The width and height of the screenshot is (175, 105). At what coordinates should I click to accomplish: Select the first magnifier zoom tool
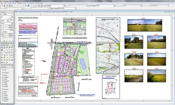pyautogui.click(x=5, y=48)
